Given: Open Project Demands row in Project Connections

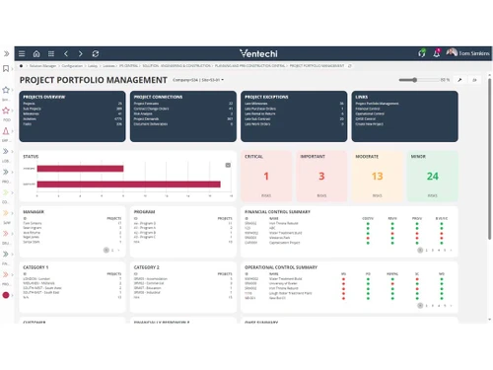Looking at the screenshot, I should [x=183, y=118].
